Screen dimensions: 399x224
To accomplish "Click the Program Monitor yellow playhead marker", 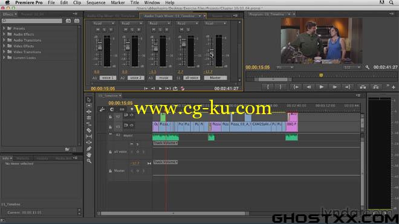I will [x=321, y=75].
